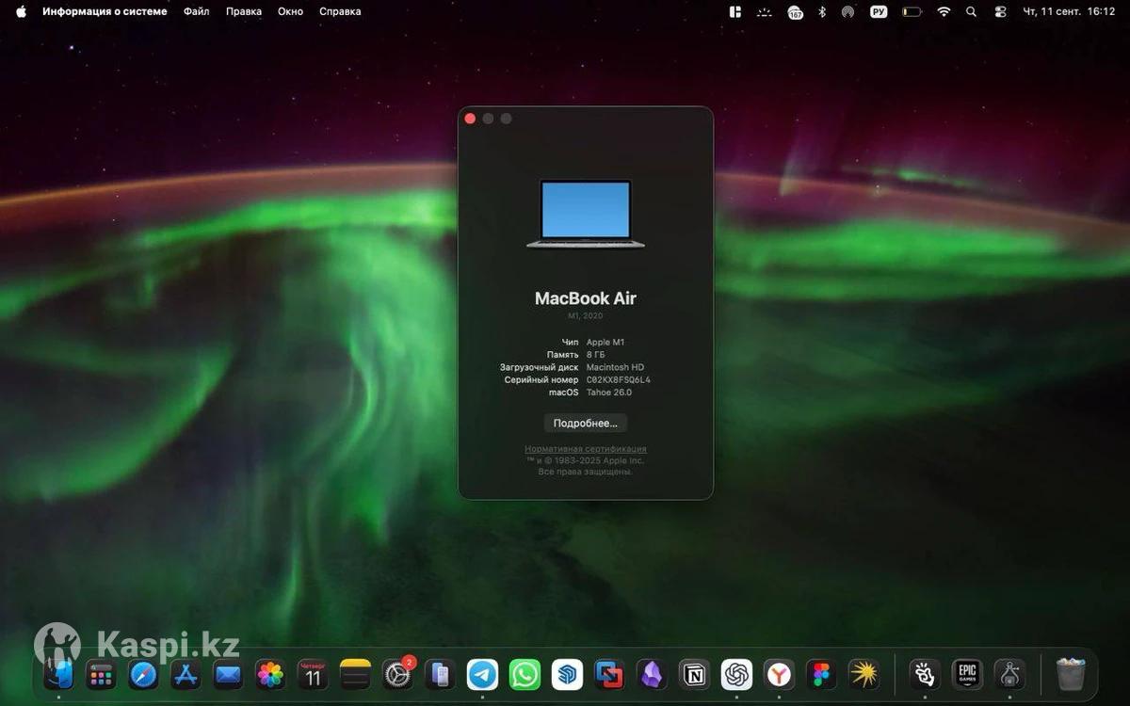Open the AirDrop menu bar icon
Viewport: 1130px width, 706px height.
848,11
